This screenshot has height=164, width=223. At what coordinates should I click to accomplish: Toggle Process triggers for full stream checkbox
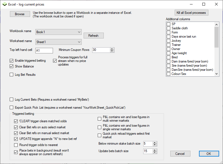pyautogui.click(x=55, y=61)
